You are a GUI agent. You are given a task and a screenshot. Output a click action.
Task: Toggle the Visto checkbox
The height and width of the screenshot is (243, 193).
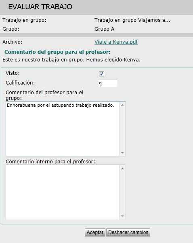point(101,74)
